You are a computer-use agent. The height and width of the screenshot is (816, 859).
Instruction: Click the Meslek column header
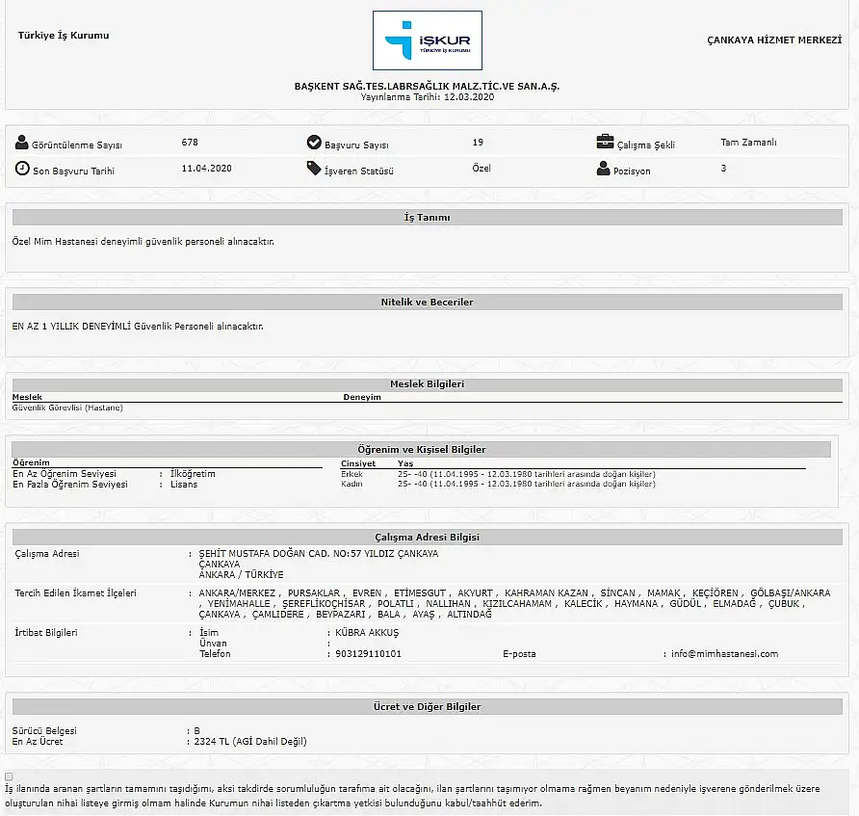pyautogui.click(x=27, y=397)
